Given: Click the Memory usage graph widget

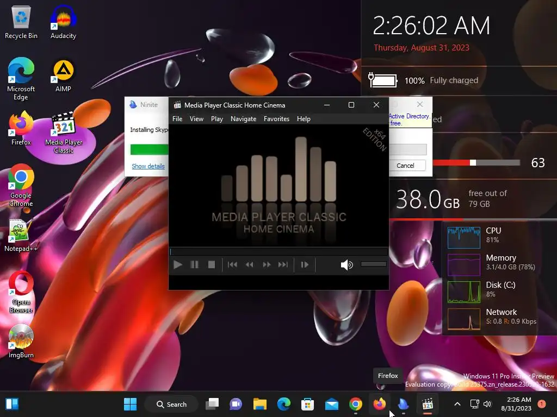Looking at the screenshot, I should click(464, 265).
